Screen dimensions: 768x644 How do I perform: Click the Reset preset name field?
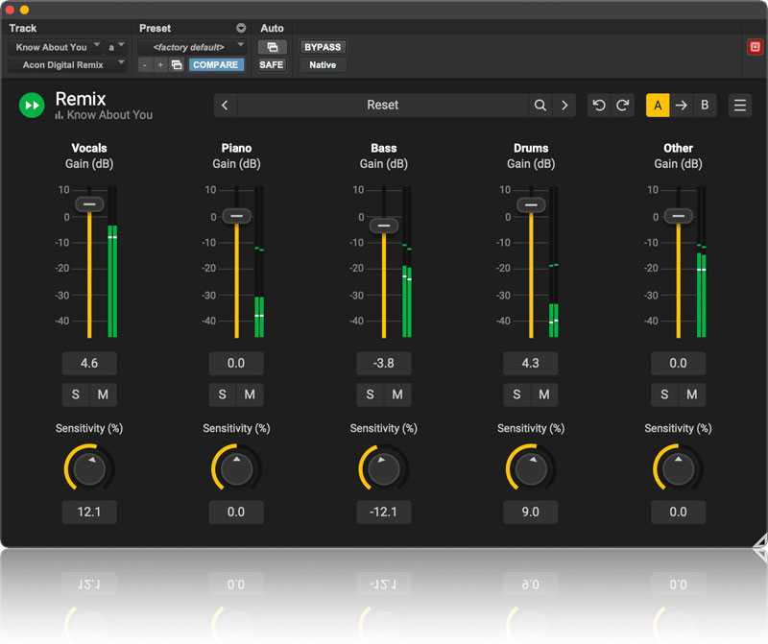382,106
